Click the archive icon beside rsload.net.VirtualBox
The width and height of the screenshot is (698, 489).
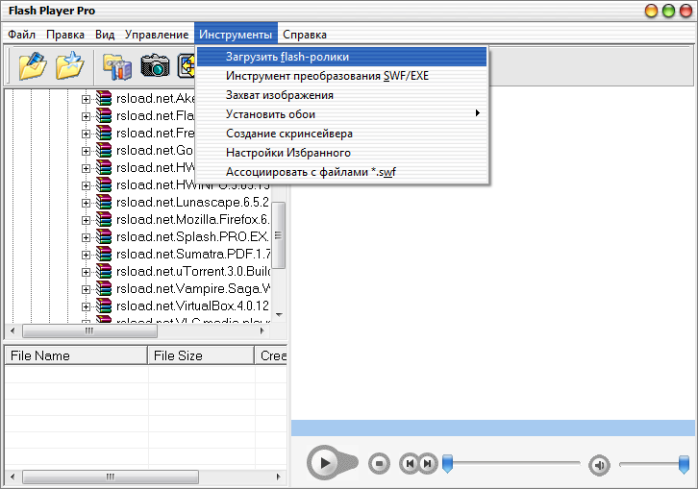pyautogui.click(x=104, y=306)
